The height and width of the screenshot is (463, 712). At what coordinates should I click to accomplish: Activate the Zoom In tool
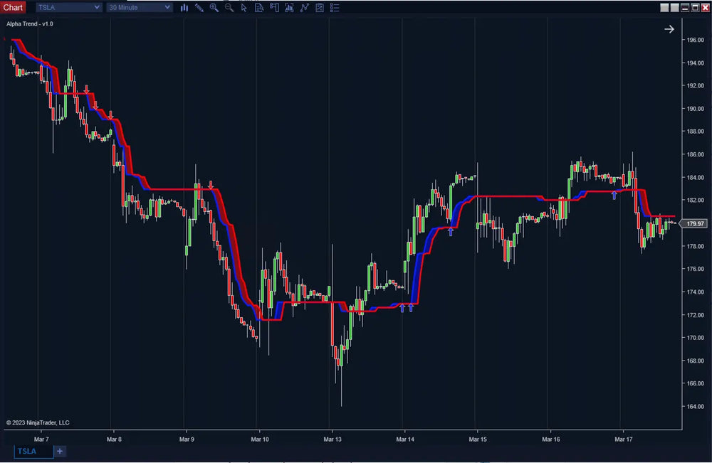tap(214, 8)
